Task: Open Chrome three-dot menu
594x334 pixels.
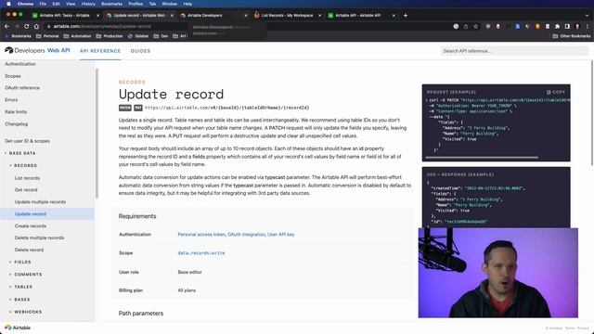Action: pos(588,27)
